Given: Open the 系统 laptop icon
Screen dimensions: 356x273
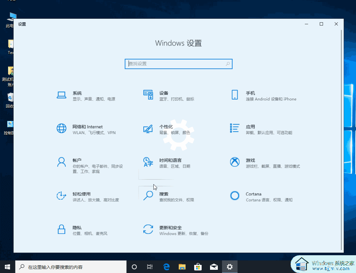Looking at the screenshot, I should tap(61, 95).
